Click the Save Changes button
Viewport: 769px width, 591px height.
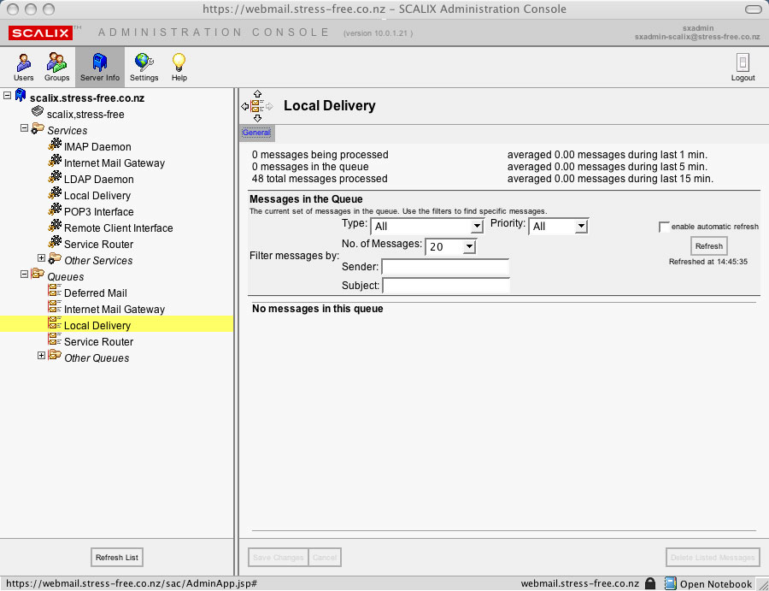278,557
